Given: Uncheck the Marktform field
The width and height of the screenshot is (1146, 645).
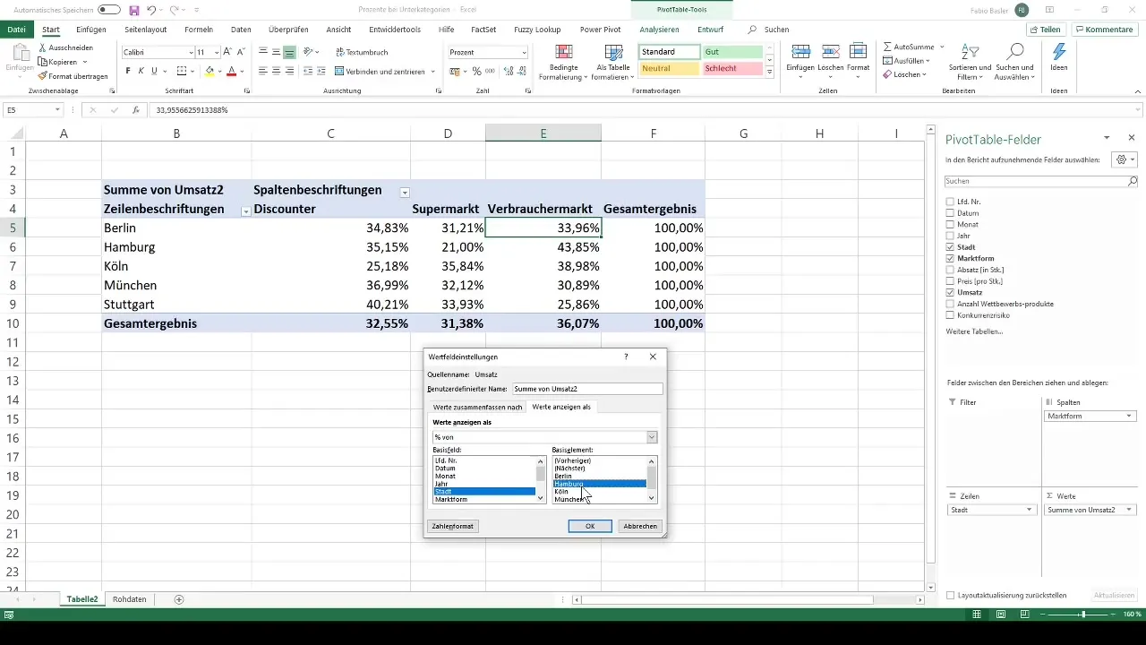Looking at the screenshot, I should pyautogui.click(x=950, y=258).
